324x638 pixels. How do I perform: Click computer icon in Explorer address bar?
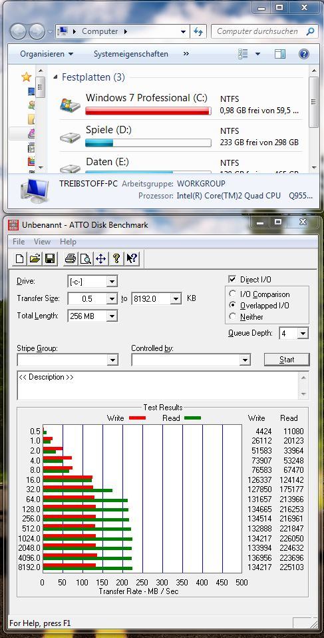(x=63, y=31)
